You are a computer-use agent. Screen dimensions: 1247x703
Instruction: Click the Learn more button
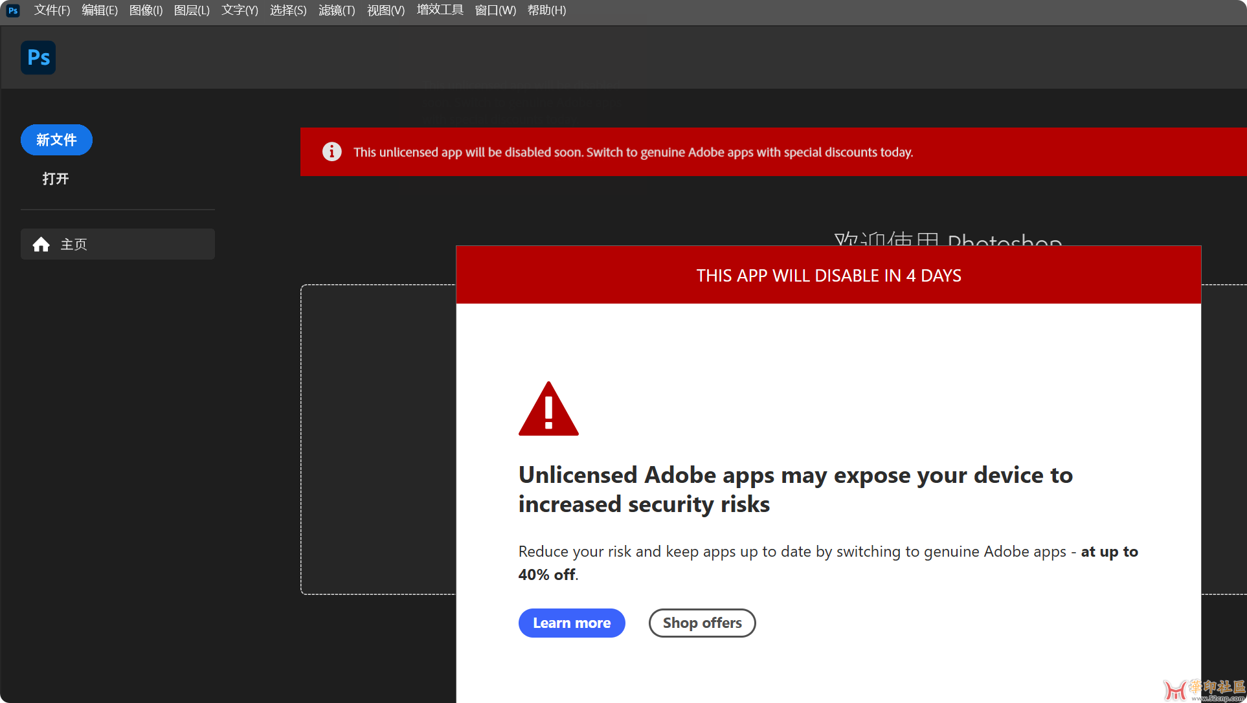(x=572, y=623)
